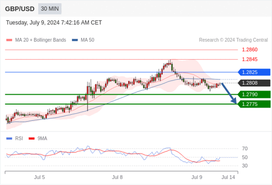Click the 30 MIN timeframe button
This screenshot has height=185, width=272.
tap(50, 9)
